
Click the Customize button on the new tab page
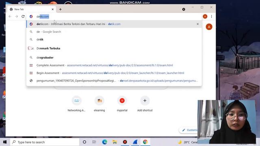188,130
